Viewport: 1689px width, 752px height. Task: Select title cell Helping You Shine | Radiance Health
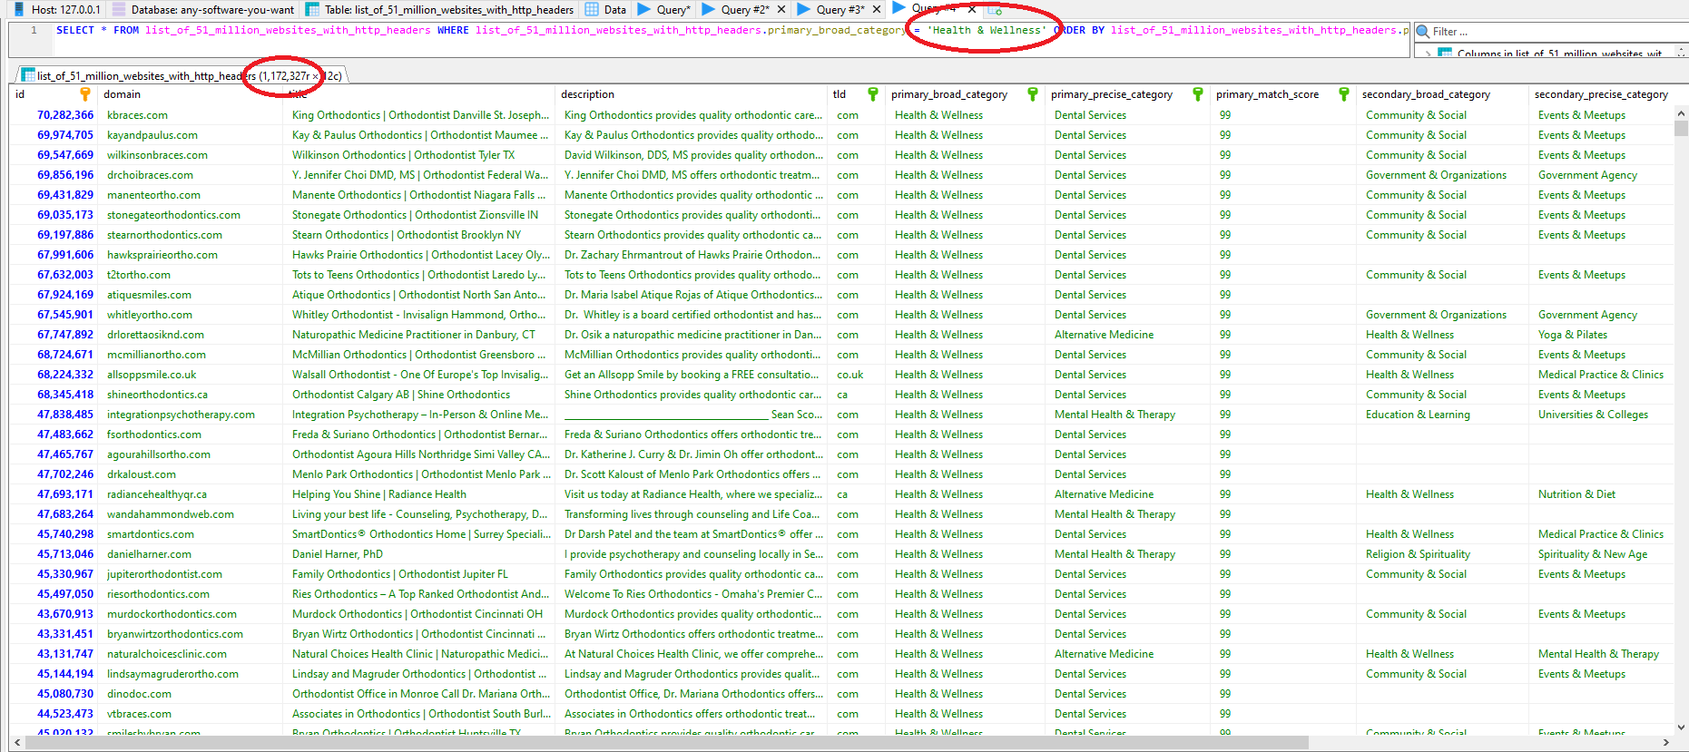419,494
